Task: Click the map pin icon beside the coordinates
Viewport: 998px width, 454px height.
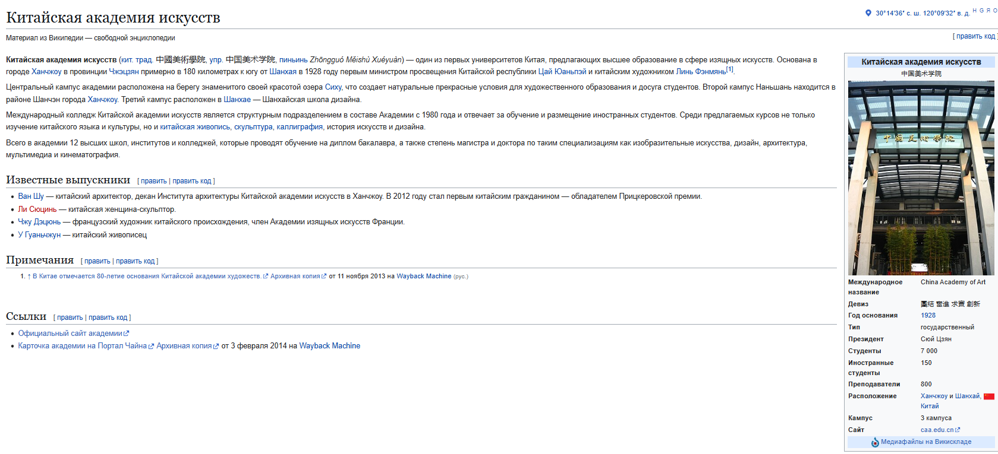Action: click(868, 13)
